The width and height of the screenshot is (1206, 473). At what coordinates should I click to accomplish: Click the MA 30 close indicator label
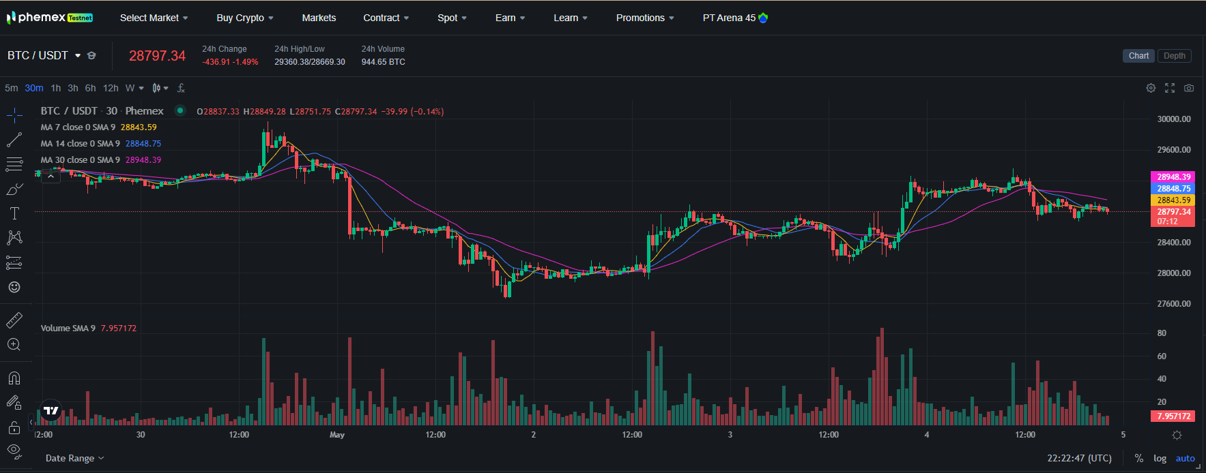[x=80, y=159]
